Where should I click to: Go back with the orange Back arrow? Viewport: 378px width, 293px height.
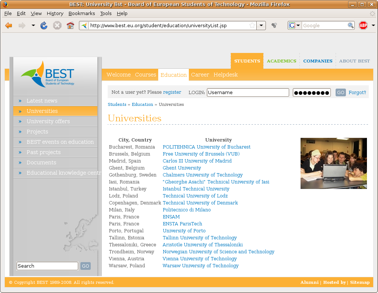point(9,25)
